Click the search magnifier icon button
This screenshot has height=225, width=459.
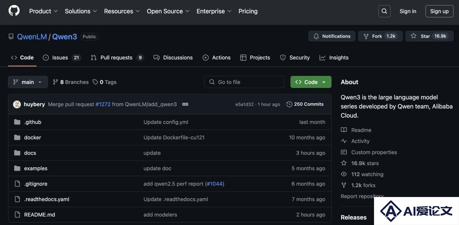384,11
